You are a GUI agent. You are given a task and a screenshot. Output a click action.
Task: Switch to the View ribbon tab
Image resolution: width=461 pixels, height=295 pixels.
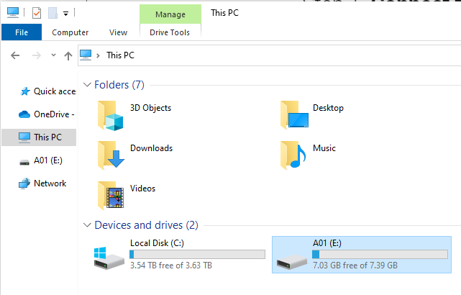tap(119, 32)
